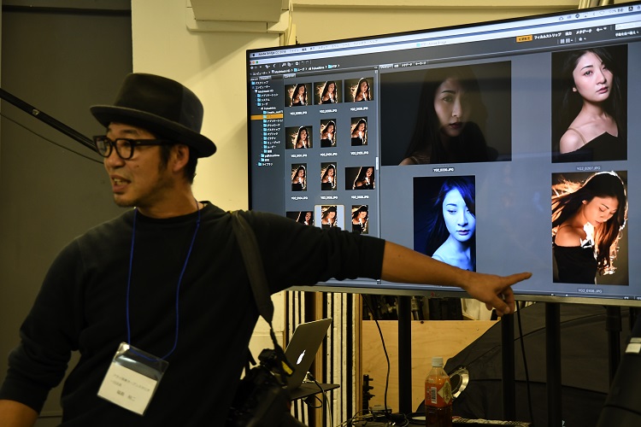641x427 pixels.
Task: Click the first thumbnail in the grid
Action: [298, 93]
